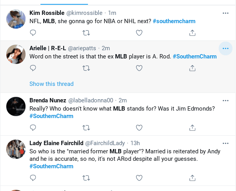Open #SouthernCharm hashtag in Arielle's tweet
This screenshot has height=191, width=236.
tap(194, 56)
